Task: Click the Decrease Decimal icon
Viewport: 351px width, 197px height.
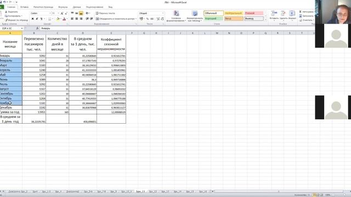Action: [x=162, y=19]
